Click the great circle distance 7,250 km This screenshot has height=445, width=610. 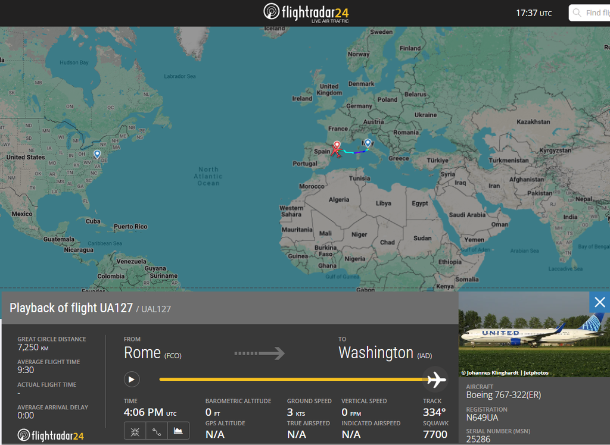click(33, 347)
